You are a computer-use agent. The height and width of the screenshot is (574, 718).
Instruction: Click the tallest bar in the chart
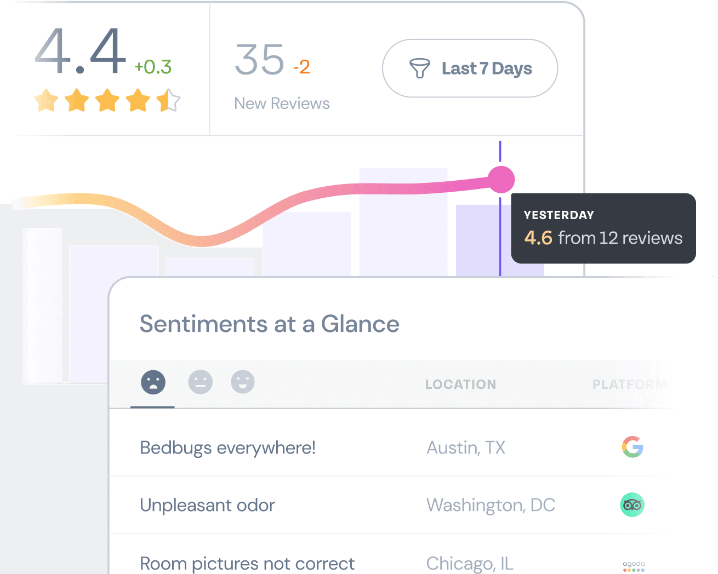coord(403,222)
